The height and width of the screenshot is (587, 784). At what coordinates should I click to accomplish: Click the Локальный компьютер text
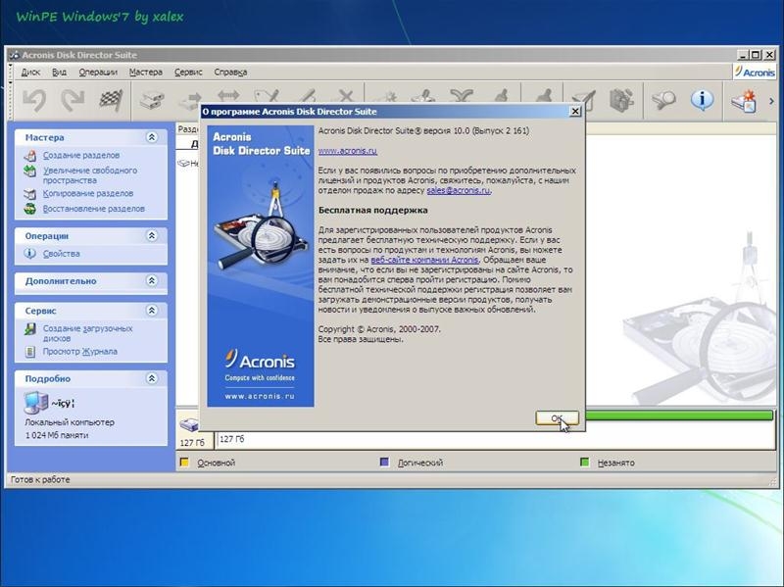pos(70,422)
